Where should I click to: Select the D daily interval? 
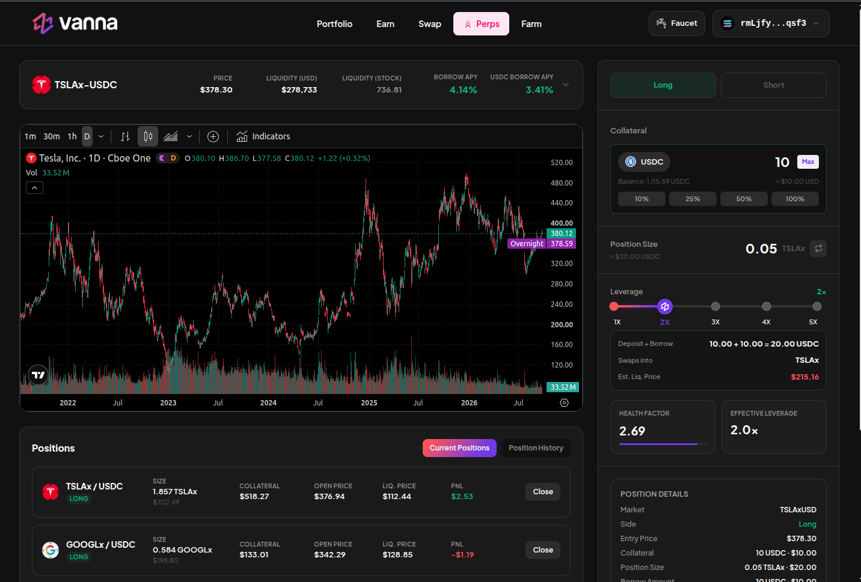coord(87,136)
